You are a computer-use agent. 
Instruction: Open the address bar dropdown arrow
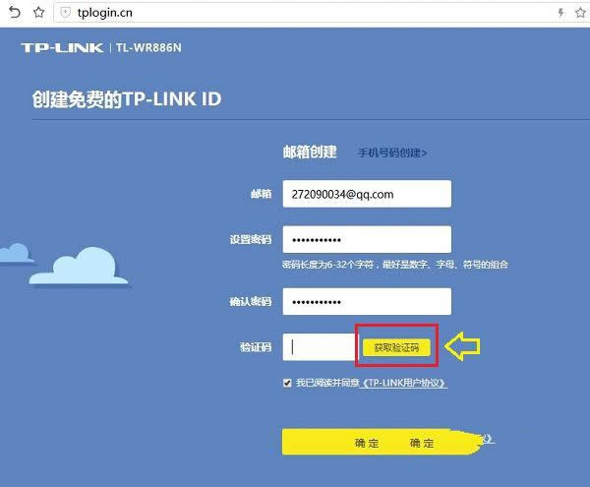[x=580, y=13]
